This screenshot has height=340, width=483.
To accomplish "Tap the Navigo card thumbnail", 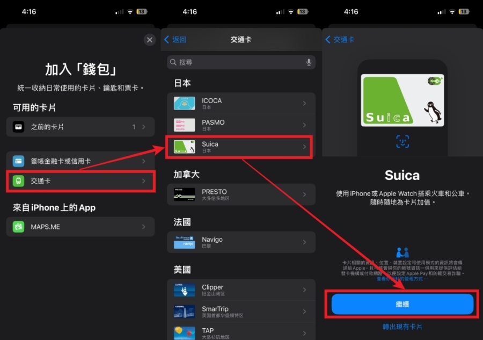I will (184, 242).
